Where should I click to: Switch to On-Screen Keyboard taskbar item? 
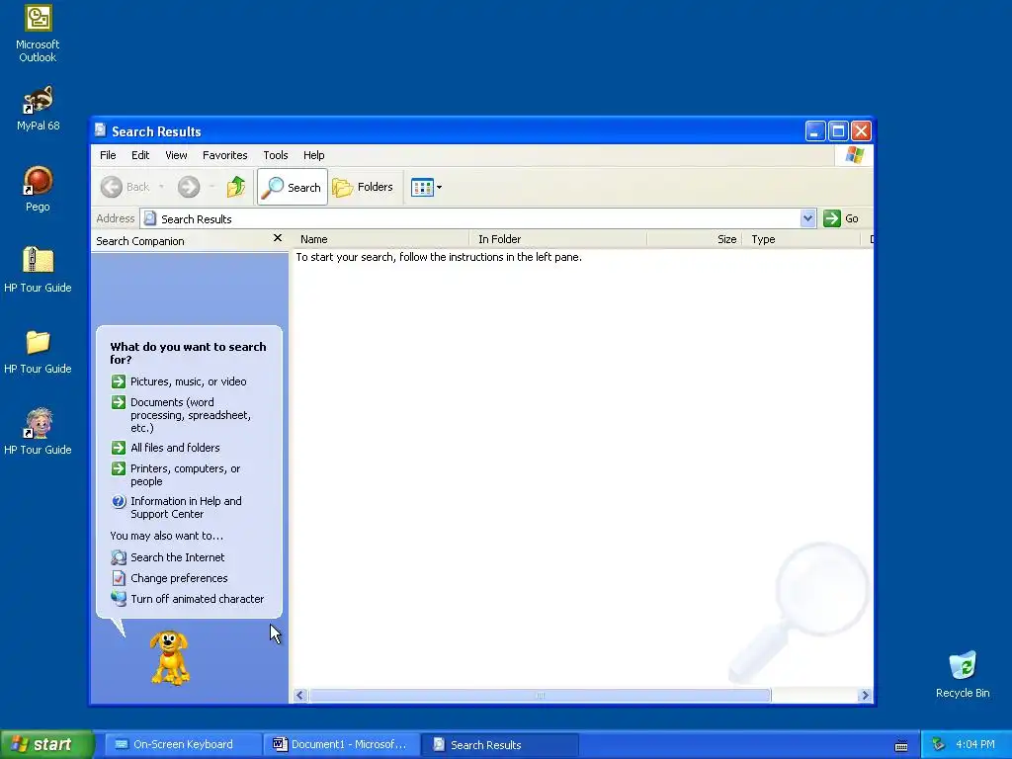182,744
